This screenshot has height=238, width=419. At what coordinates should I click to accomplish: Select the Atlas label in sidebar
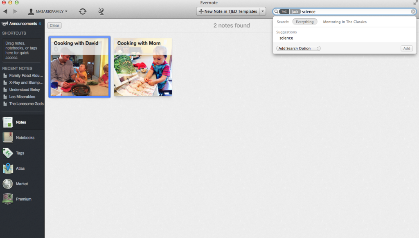(x=20, y=168)
